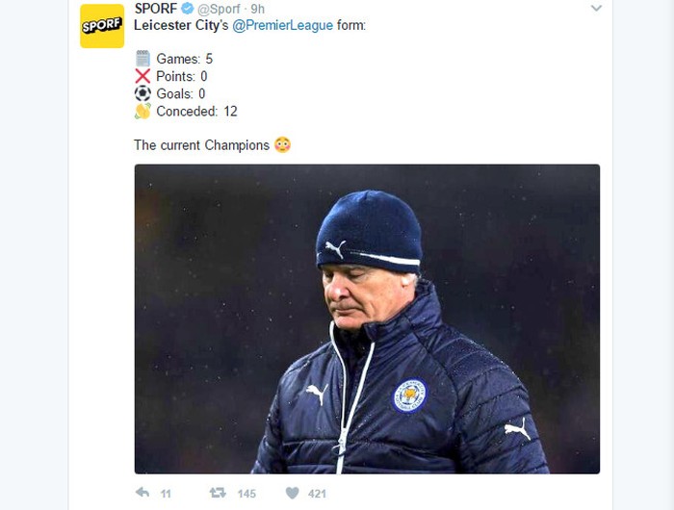Image resolution: width=674 pixels, height=510 pixels.
Task: Visit the @Sporf handle link
Action: [220, 9]
